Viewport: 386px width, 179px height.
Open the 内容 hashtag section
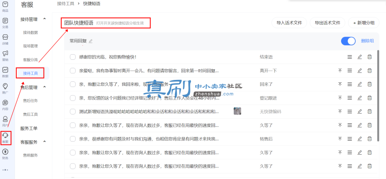point(5,105)
